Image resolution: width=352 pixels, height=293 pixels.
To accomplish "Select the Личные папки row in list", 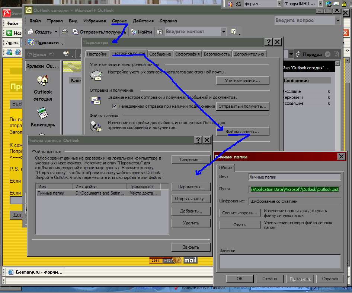I will tap(99, 193).
